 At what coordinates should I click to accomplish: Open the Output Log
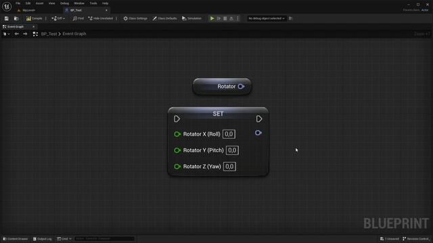(x=42, y=239)
